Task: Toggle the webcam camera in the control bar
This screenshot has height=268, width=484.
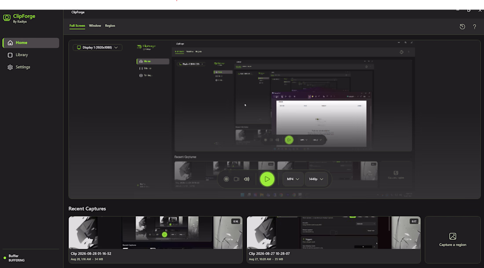Action: (236, 179)
